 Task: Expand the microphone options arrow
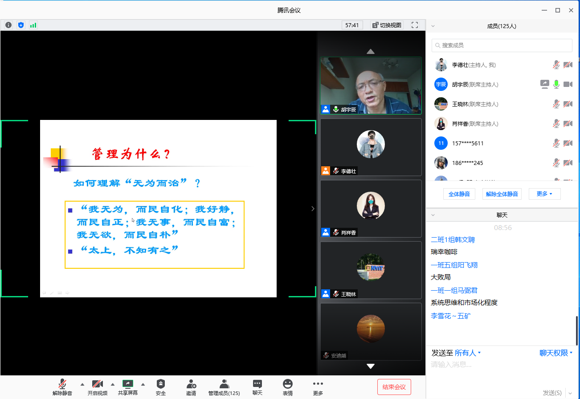[82, 383]
